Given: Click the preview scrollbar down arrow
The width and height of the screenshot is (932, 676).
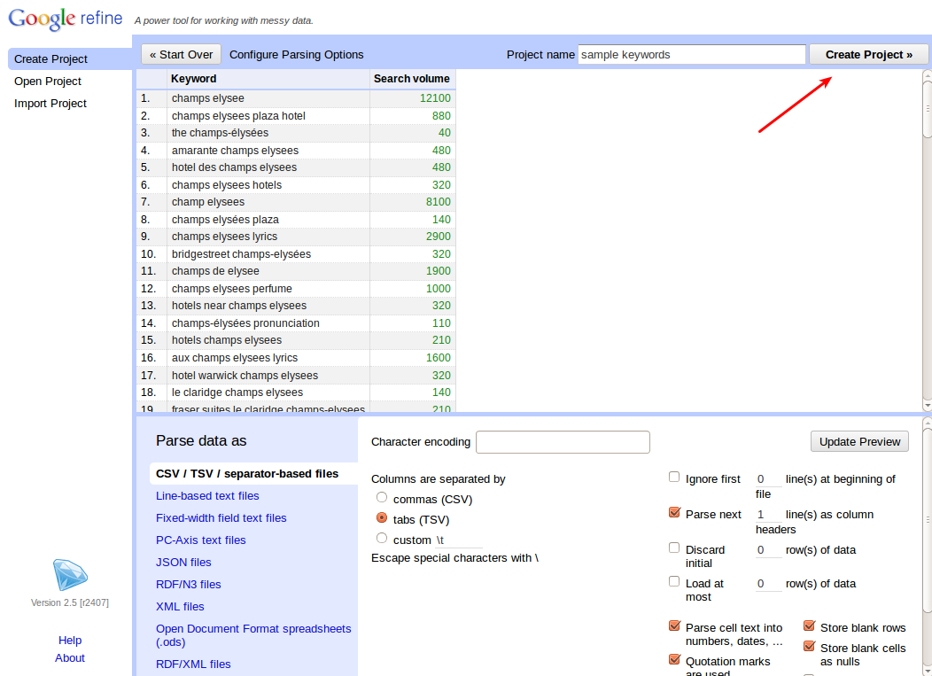Looking at the screenshot, I should point(928,406).
